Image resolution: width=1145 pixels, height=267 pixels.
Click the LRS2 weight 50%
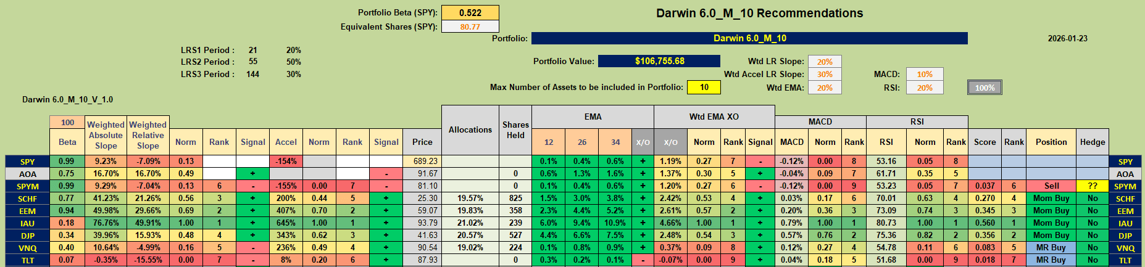coord(294,62)
